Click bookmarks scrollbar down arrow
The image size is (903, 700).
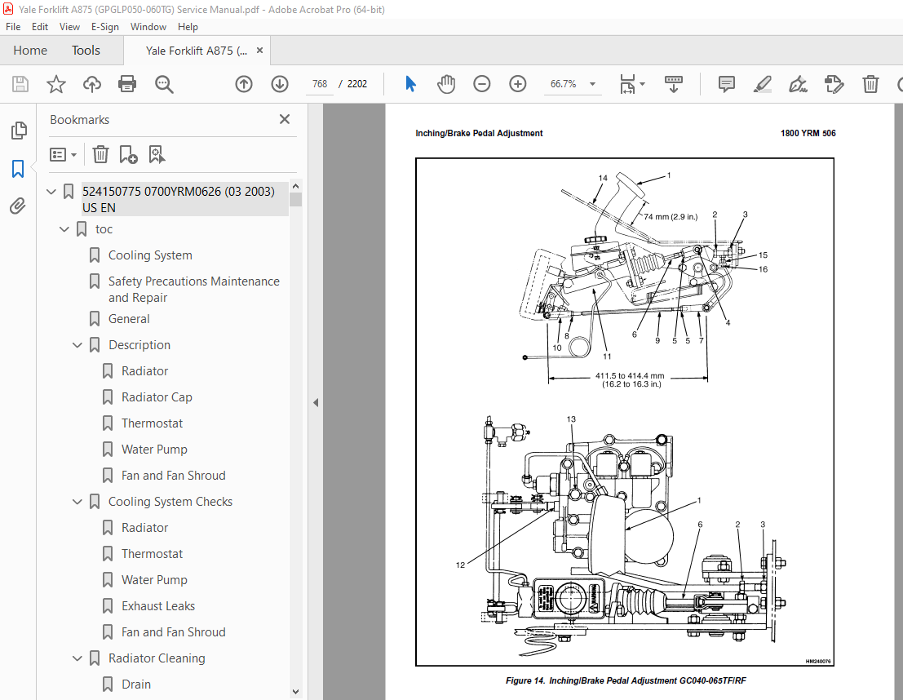coord(295,692)
